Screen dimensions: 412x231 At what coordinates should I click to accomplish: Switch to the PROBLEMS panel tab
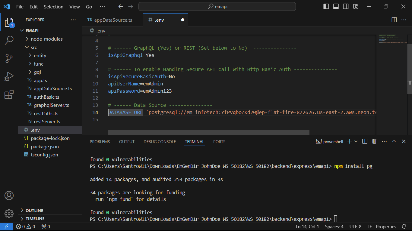pos(100,142)
